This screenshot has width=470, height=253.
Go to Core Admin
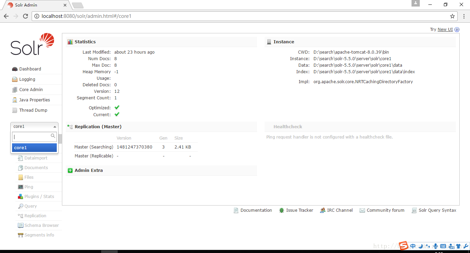27,90
